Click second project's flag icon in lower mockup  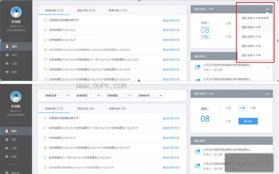pyautogui.click(x=197, y=166)
